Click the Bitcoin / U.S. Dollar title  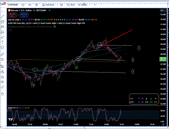point(29,10)
